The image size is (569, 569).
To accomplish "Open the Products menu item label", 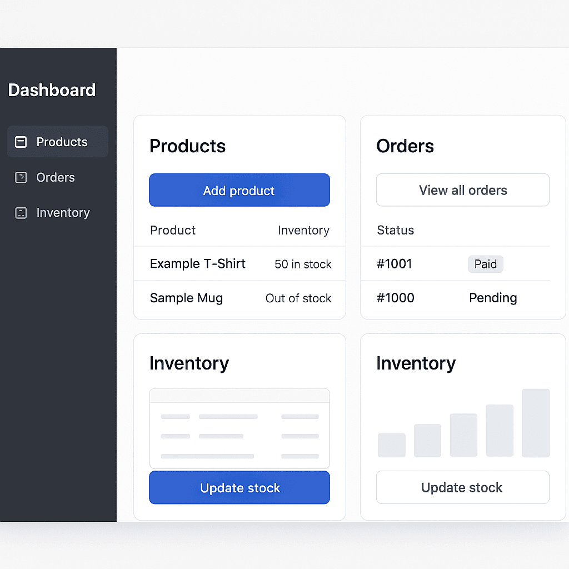I will coord(62,142).
